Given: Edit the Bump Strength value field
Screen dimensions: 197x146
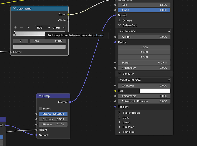Looking at the screenshot, I should pyautogui.click(x=53, y=114).
